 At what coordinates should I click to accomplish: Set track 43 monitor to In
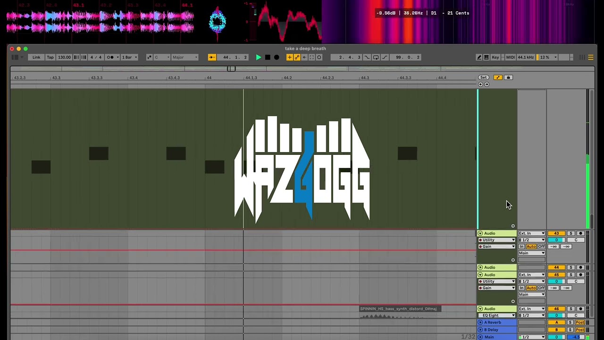521,246
